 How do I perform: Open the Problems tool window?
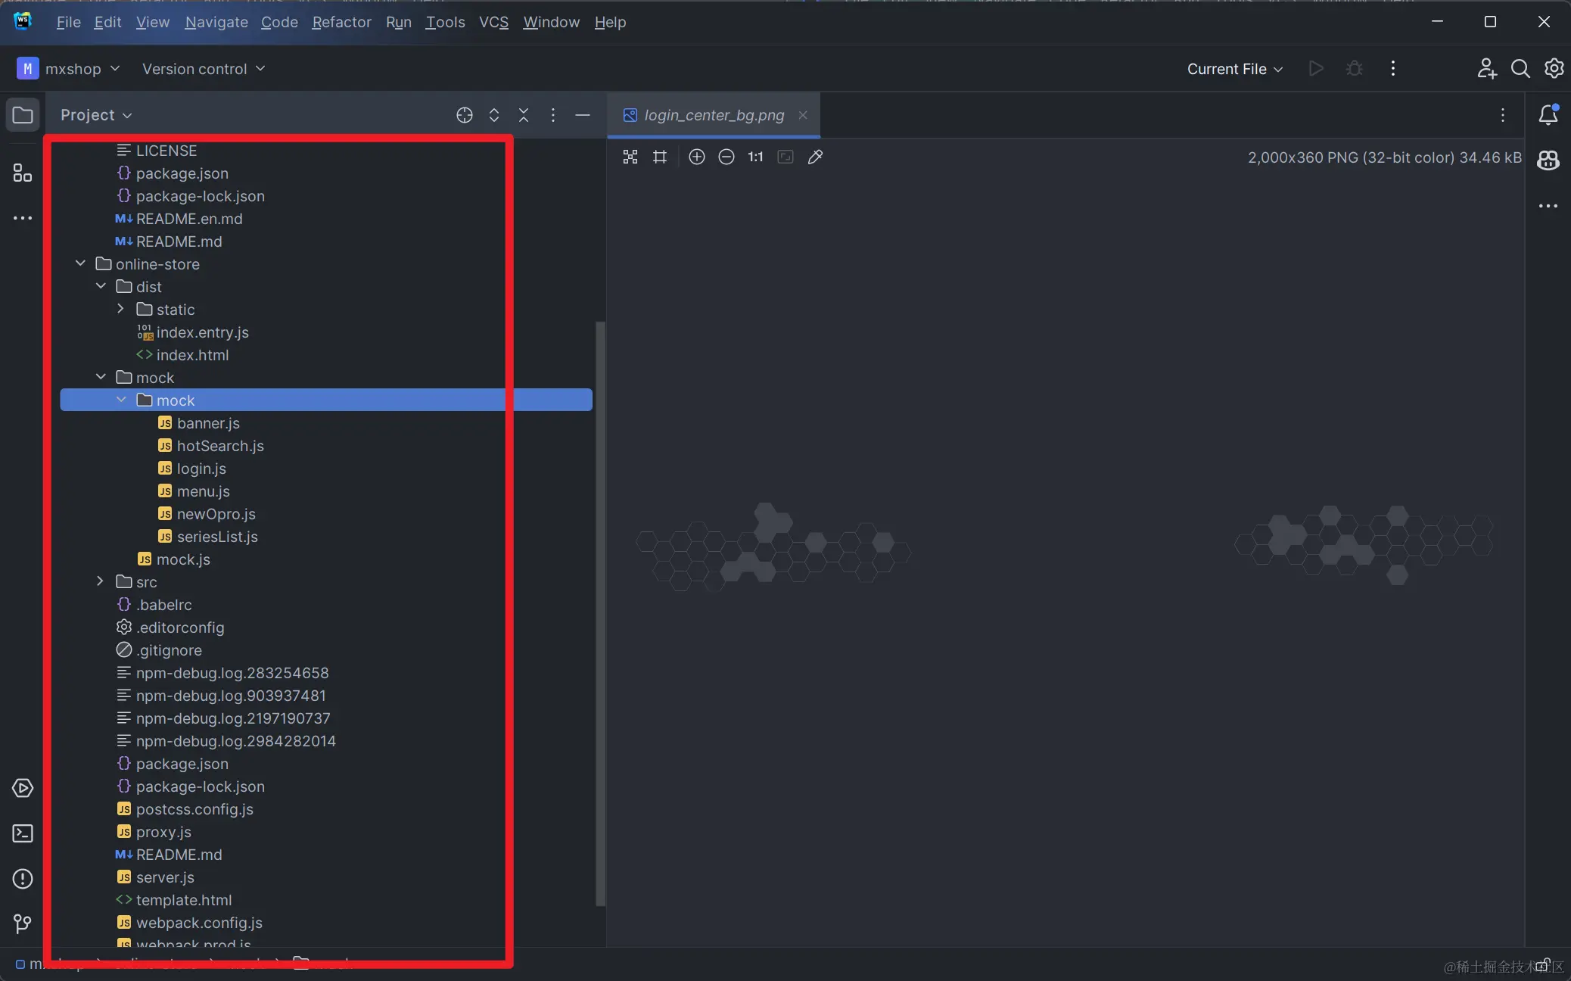click(x=23, y=879)
